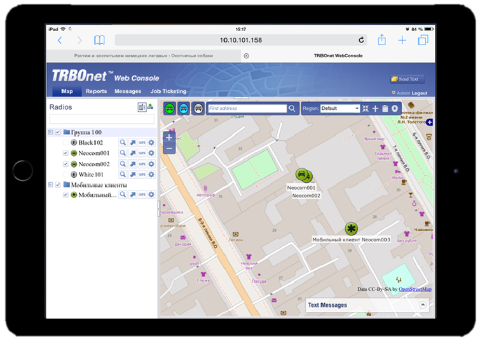Click the Logout link
Image resolution: width=480 pixels, height=341 pixels.
point(419,93)
